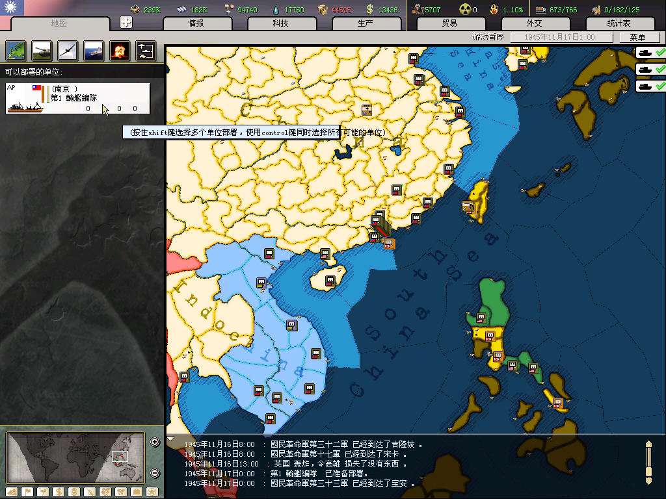
Task: Click the date field 1945年11月17日1:00
Action: pos(561,37)
